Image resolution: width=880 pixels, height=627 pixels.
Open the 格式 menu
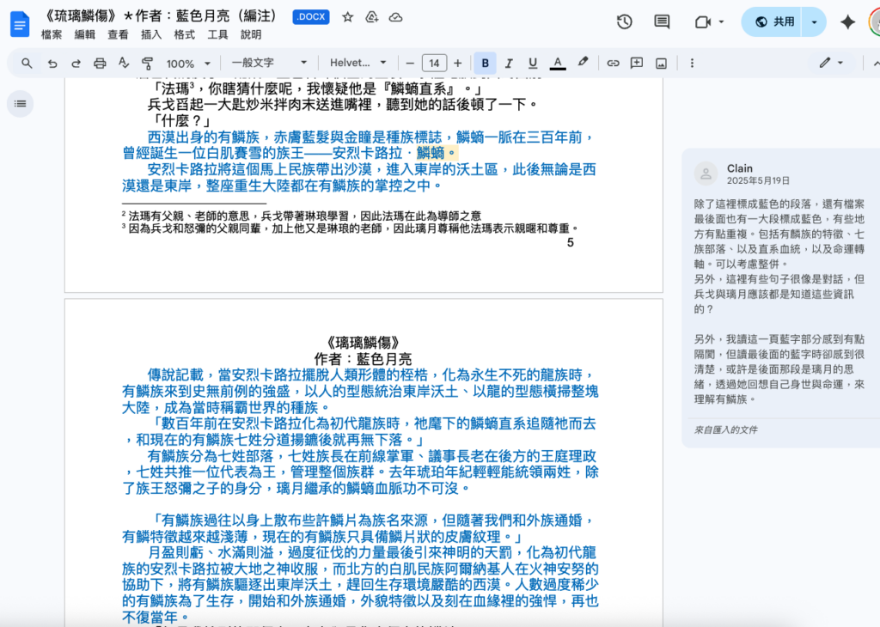coord(184,34)
